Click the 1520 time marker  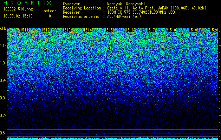(214, 30)
